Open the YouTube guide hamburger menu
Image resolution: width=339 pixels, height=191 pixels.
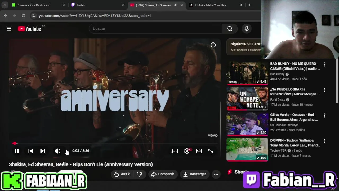(9, 29)
